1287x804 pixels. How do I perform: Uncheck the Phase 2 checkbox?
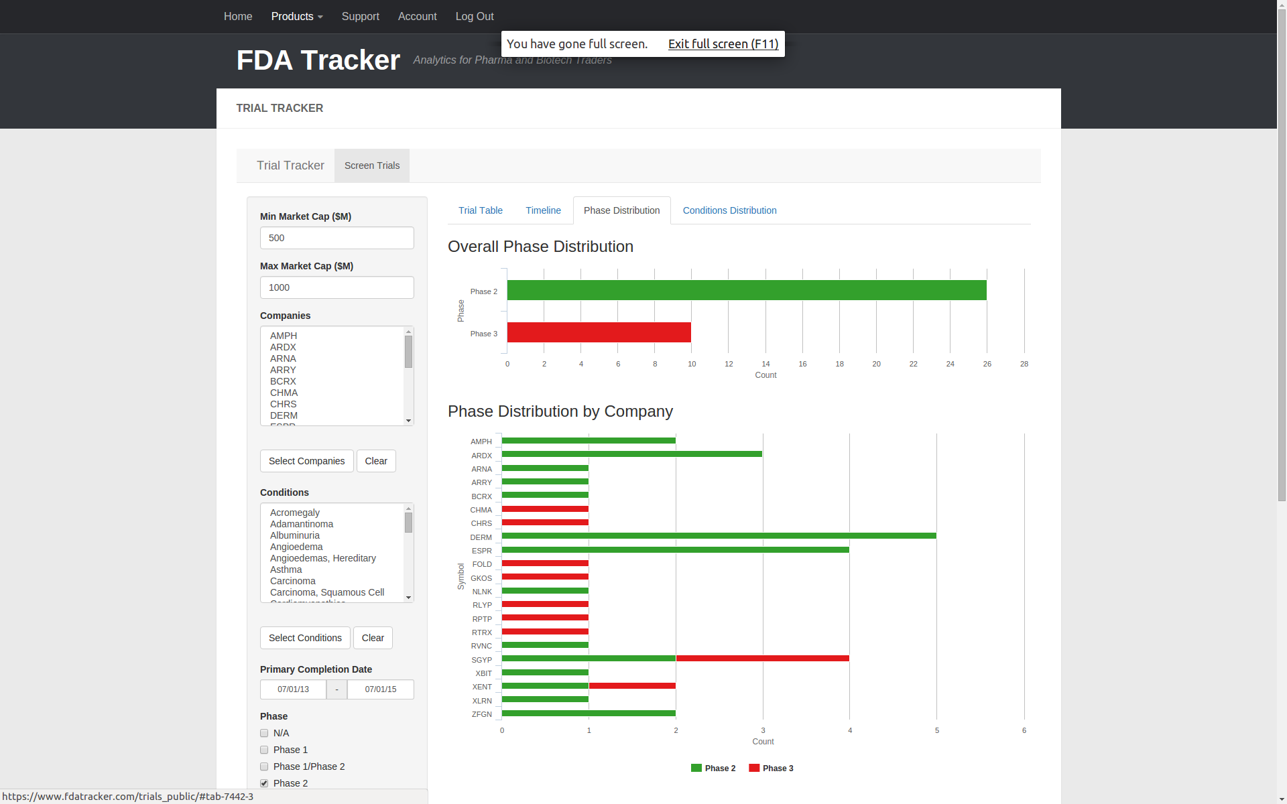click(264, 783)
